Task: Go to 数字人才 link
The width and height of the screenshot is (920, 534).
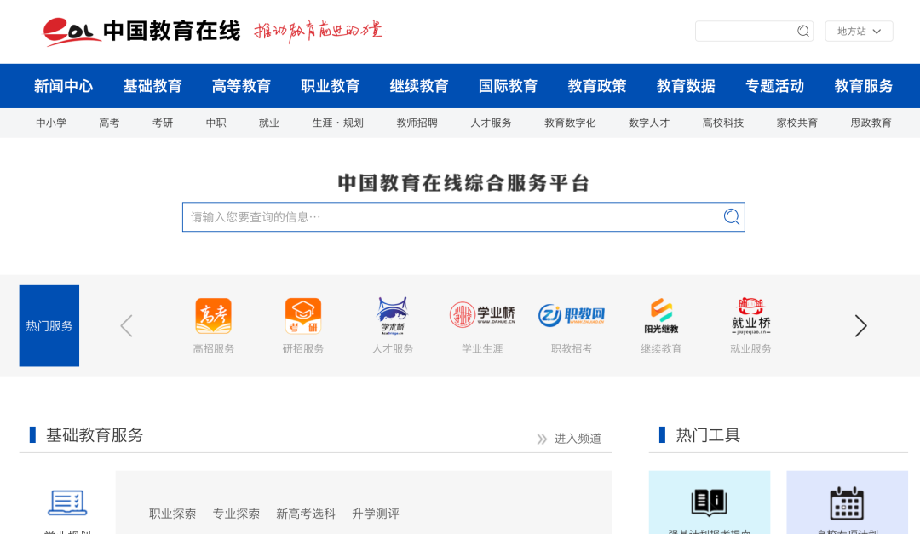Action: 649,123
